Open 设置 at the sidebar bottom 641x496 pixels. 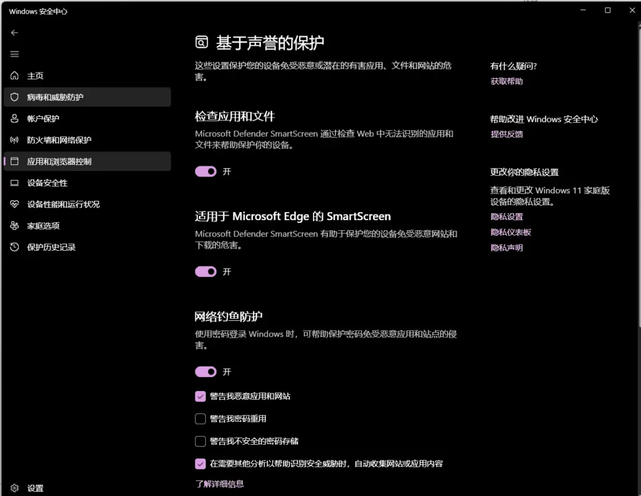tap(87, 488)
